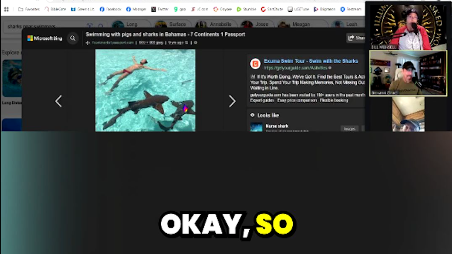This screenshot has height=254, width=452.
Task: Click the Share button
Action: (x=356, y=38)
